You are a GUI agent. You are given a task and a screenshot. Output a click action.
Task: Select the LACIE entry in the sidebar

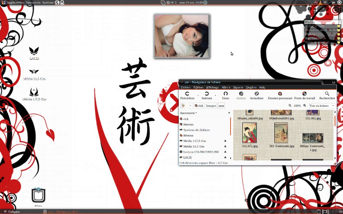(x=201, y=157)
